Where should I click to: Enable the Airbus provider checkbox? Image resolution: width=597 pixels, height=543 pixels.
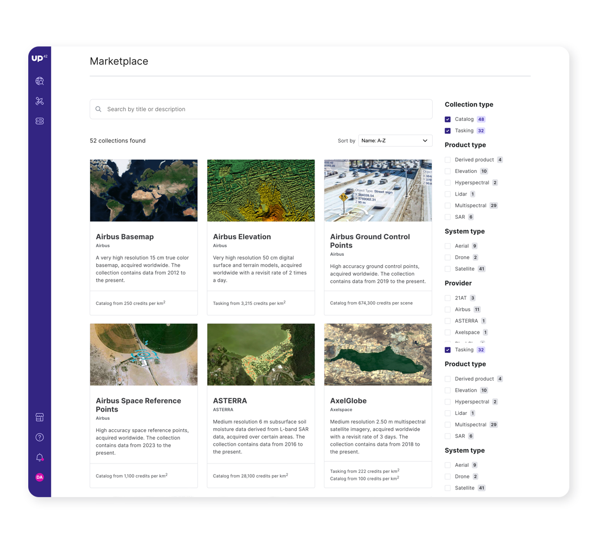pos(448,309)
